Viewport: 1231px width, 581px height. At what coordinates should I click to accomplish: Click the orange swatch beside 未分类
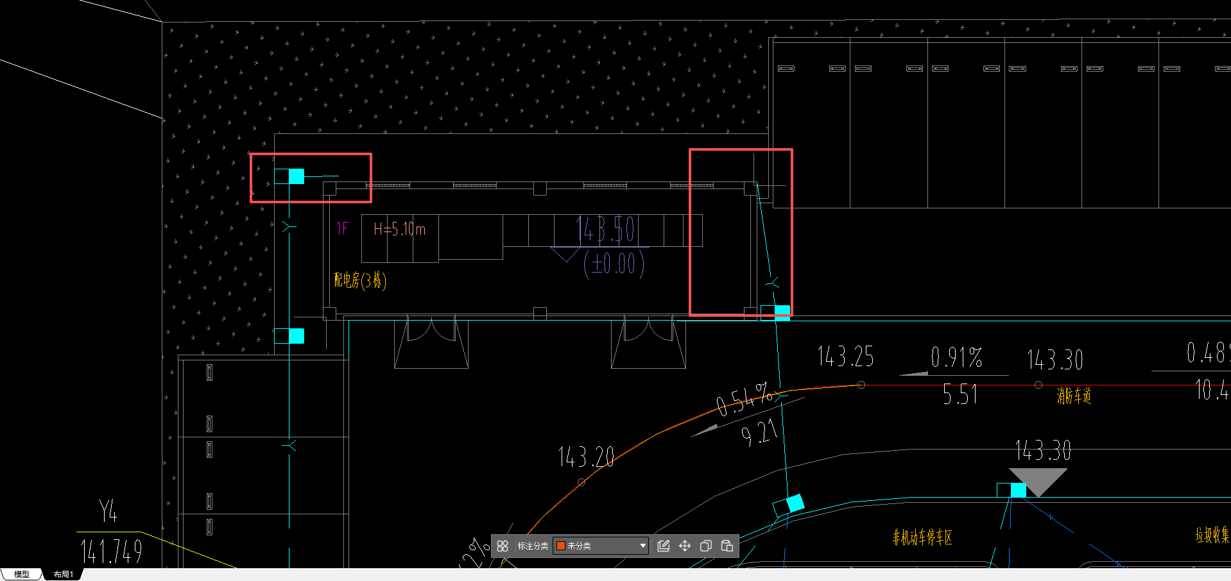pyautogui.click(x=560, y=546)
